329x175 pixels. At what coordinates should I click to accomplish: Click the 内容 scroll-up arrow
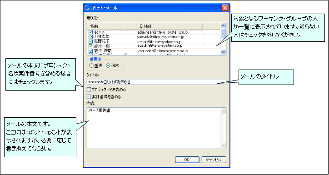(x=223, y=110)
